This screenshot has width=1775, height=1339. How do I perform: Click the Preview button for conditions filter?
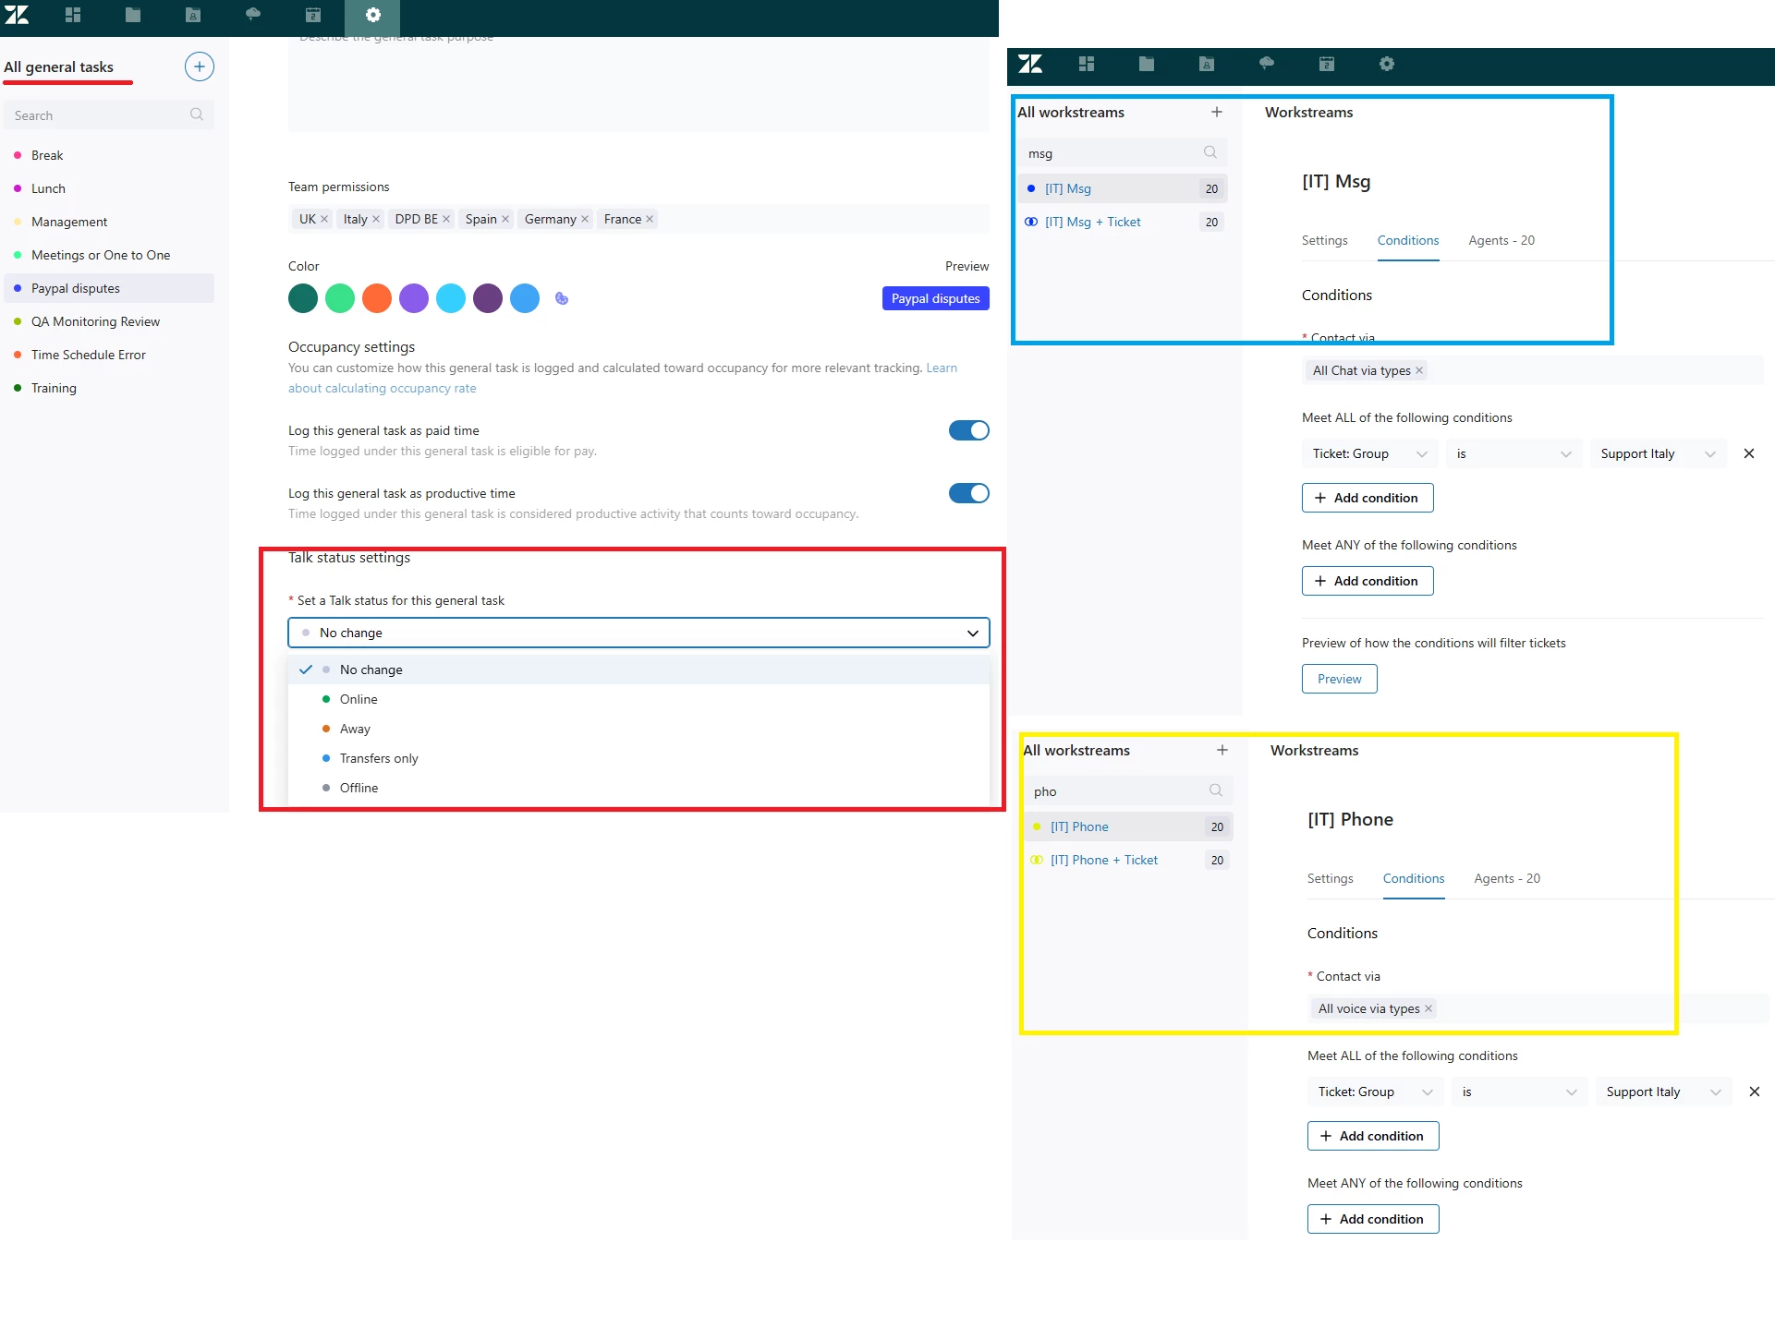pos(1339,679)
